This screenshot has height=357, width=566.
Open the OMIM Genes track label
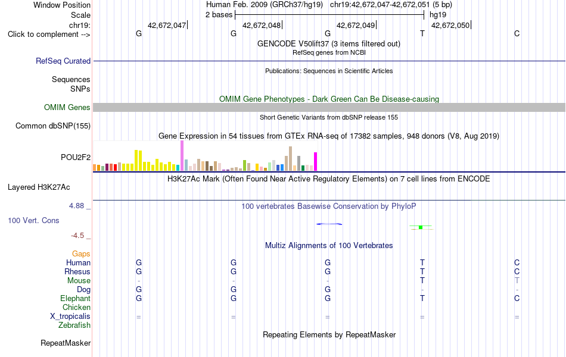pos(67,108)
